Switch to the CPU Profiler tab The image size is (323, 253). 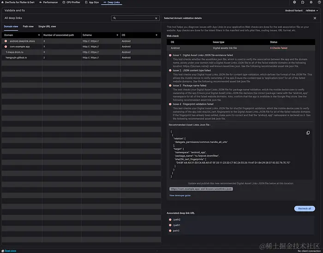click(71, 2)
